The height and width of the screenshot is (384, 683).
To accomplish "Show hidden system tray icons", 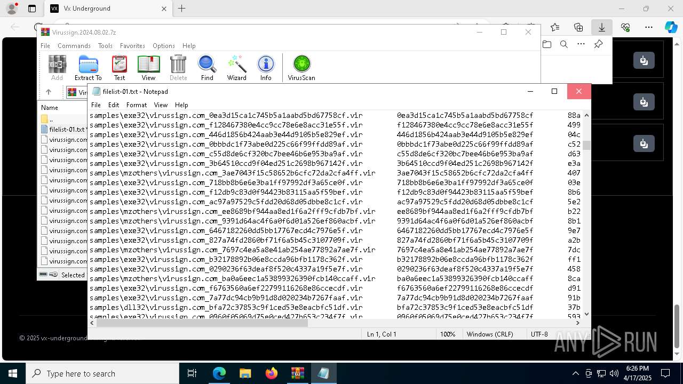I will (x=575, y=373).
